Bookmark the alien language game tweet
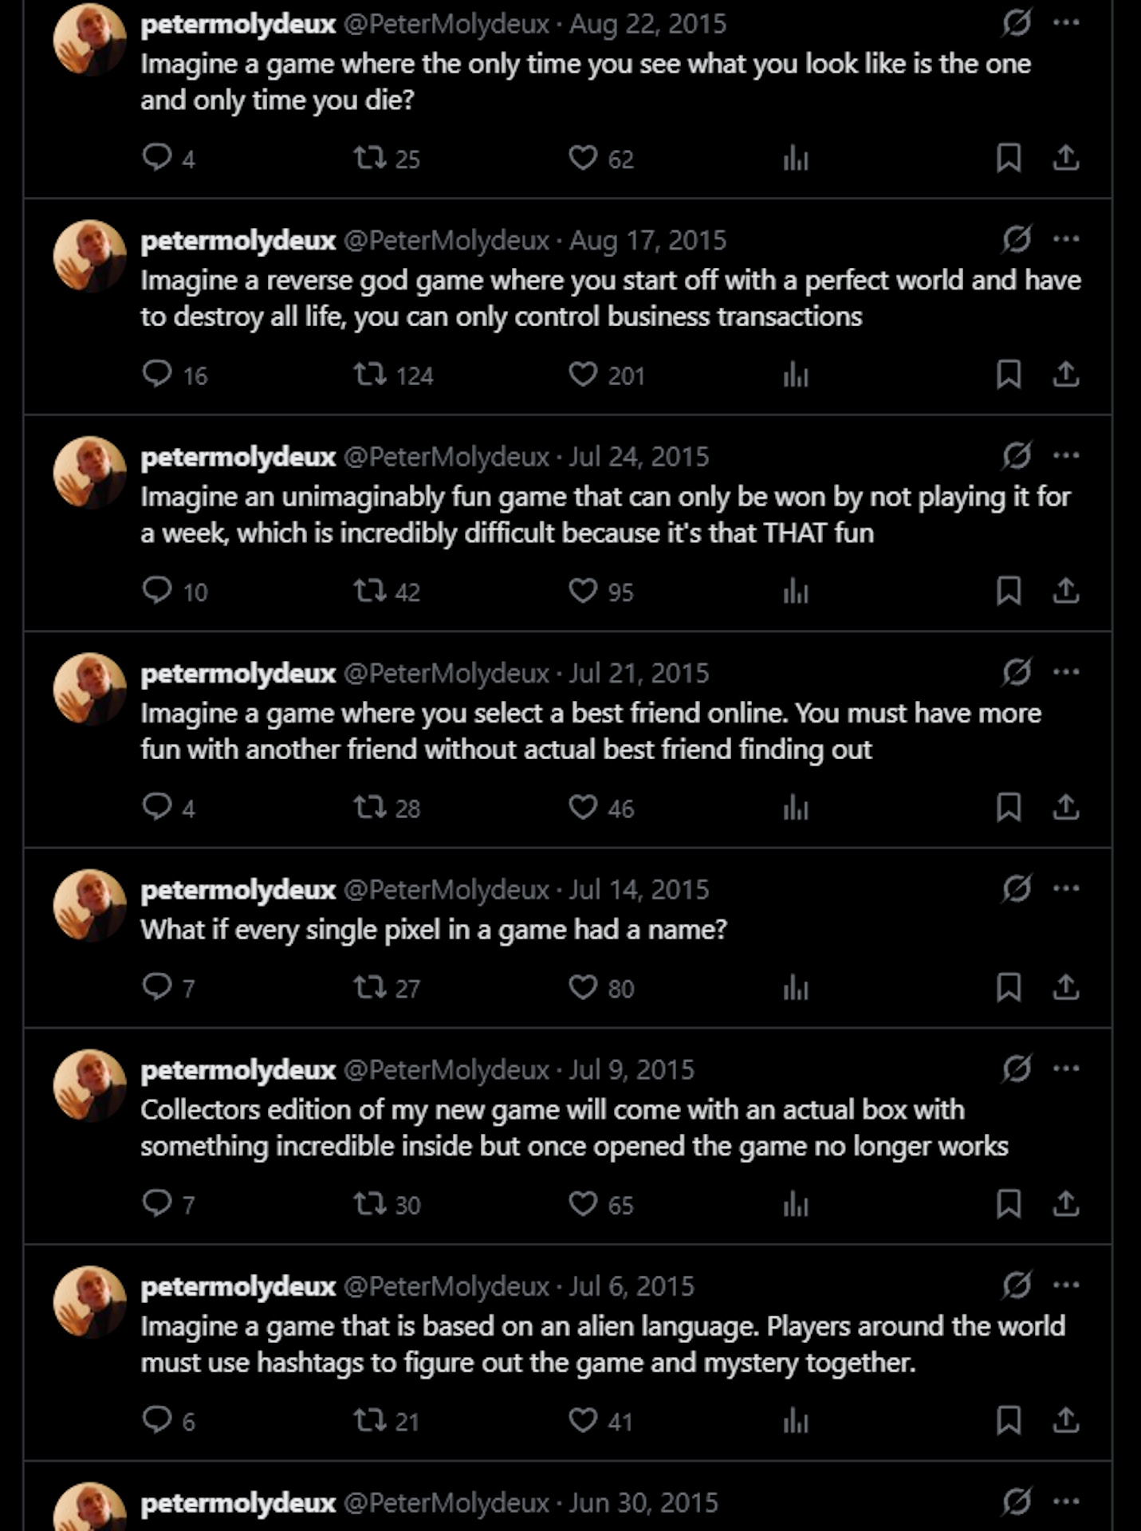 pyautogui.click(x=1008, y=1421)
